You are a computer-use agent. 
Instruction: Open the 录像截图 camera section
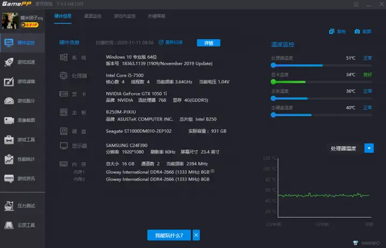(23, 121)
